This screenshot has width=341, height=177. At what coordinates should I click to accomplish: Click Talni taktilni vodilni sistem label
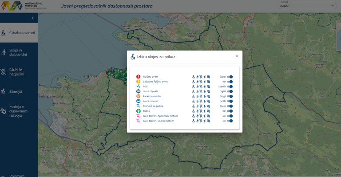[159, 121]
